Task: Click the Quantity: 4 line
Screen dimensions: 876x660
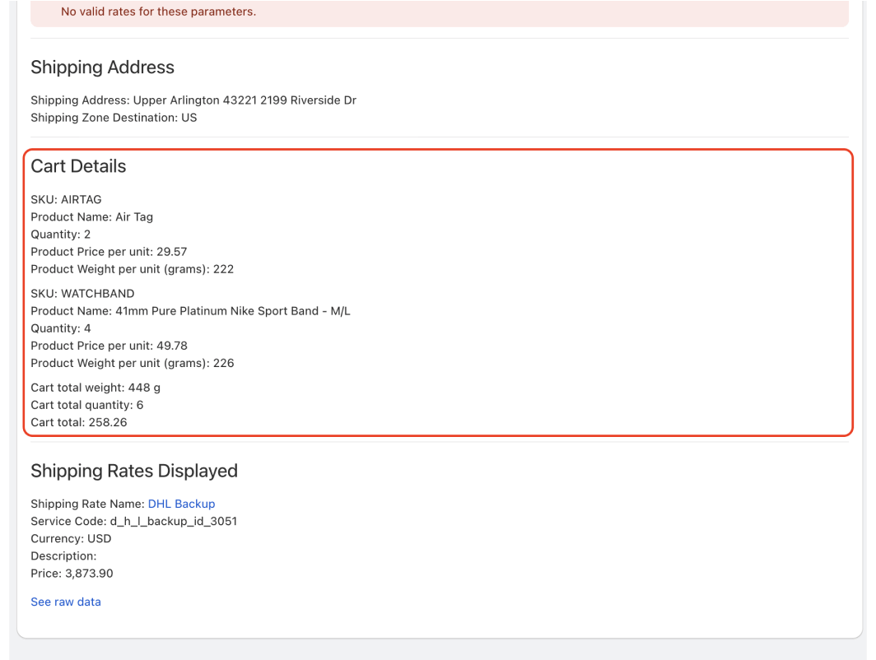Action: pyautogui.click(x=61, y=328)
